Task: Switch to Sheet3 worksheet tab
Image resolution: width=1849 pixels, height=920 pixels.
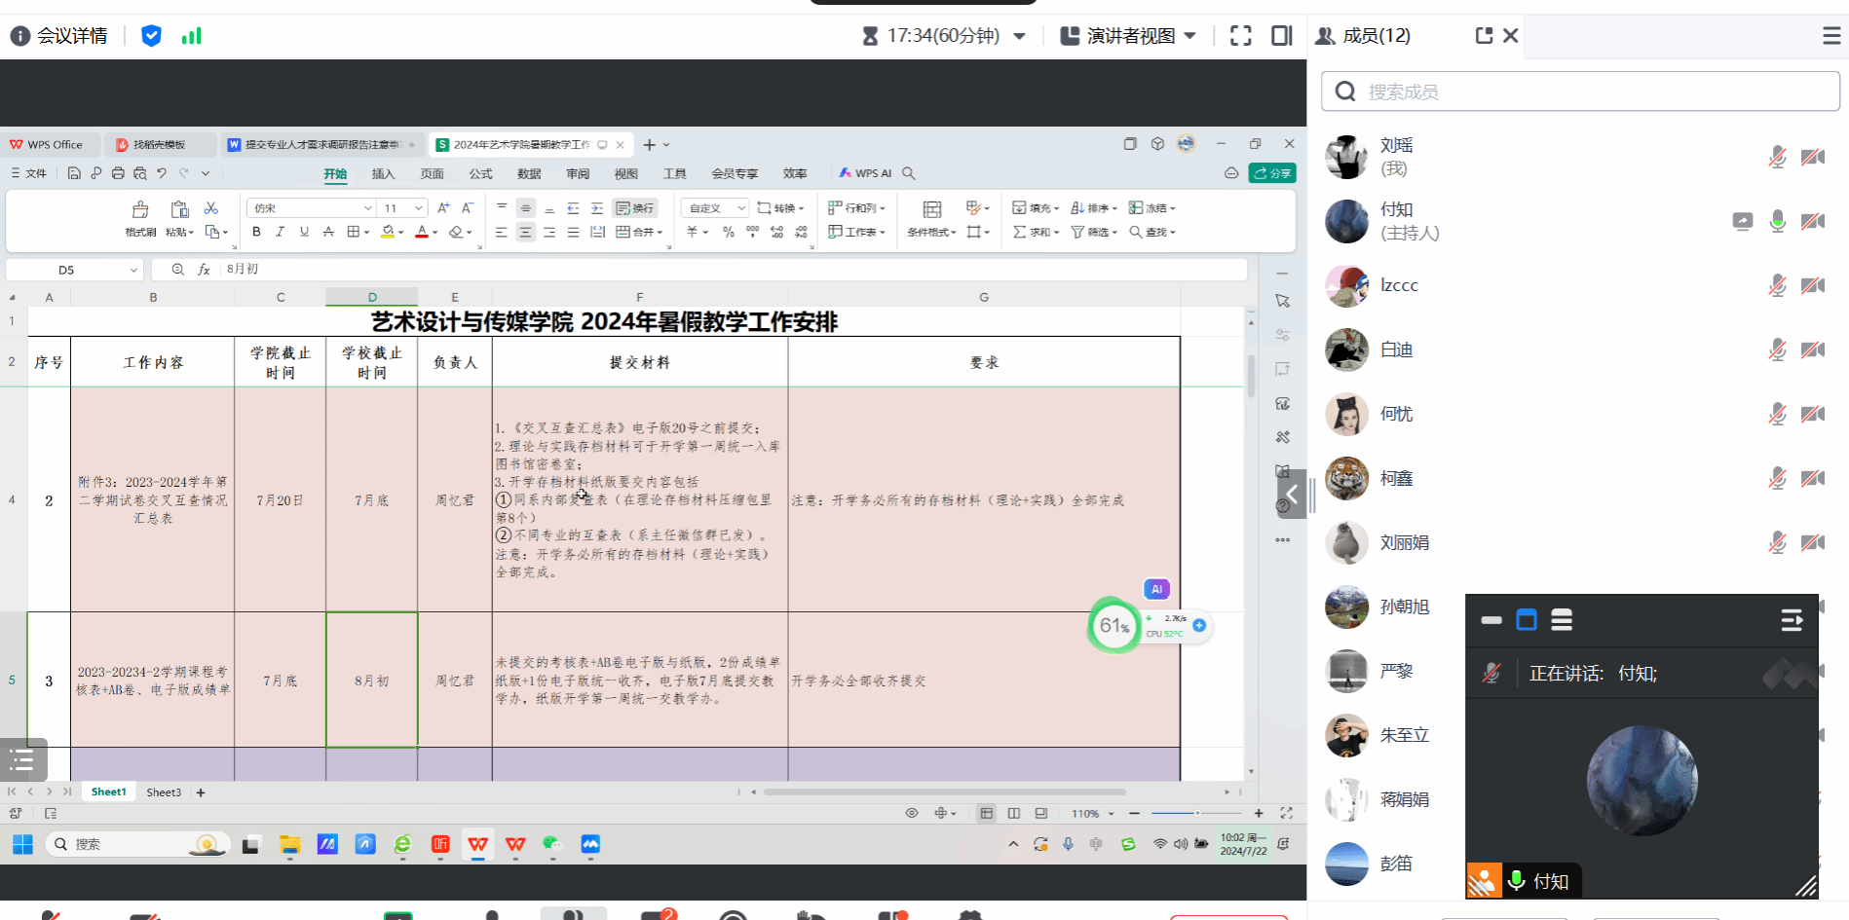Action: pyautogui.click(x=164, y=792)
